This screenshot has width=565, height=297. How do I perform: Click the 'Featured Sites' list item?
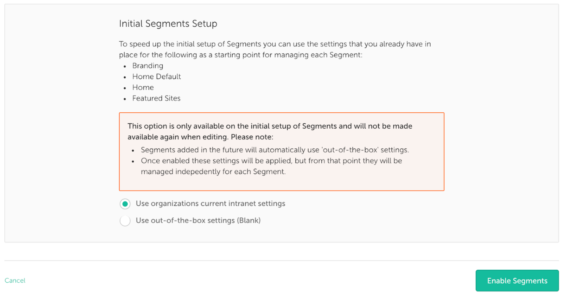(x=156, y=98)
